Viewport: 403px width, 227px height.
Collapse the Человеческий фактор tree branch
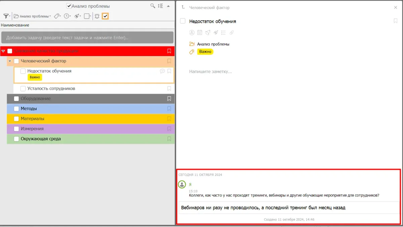[x=10, y=61]
